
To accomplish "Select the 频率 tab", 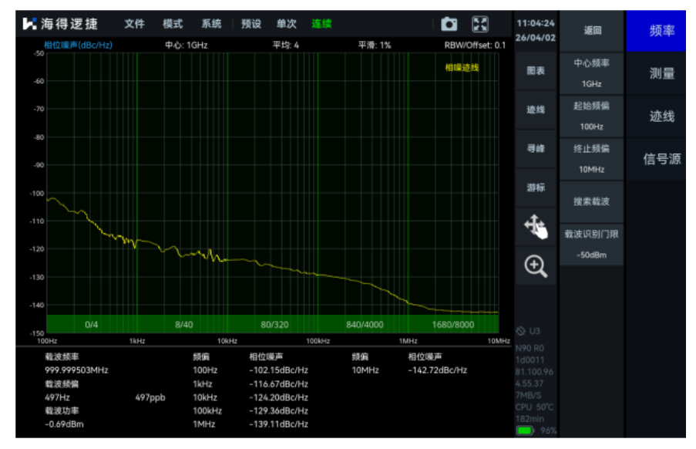I will [x=662, y=31].
